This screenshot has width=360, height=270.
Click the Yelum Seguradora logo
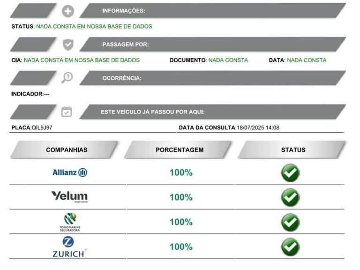point(69,197)
